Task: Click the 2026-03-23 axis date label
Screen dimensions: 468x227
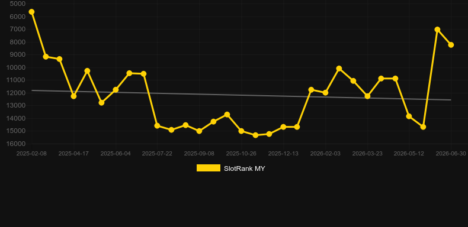Action: click(x=367, y=154)
